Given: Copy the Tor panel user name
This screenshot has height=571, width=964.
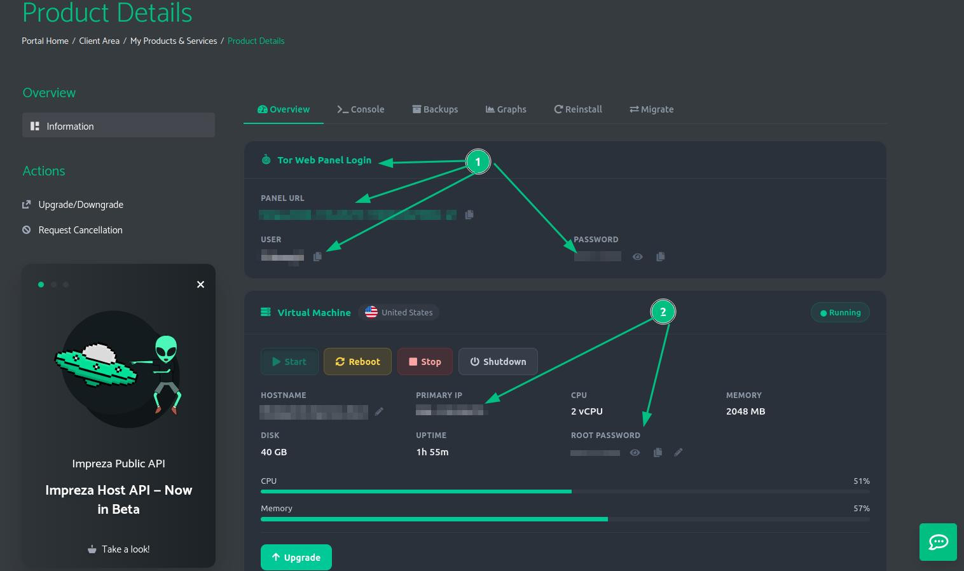Looking at the screenshot, I should 317,257.
